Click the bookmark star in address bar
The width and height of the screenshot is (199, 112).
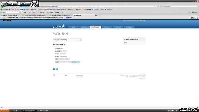click(x=155, y=6)
